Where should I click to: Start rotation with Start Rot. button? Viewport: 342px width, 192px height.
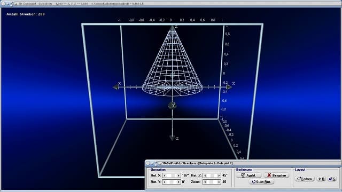[x=261, y=182]
